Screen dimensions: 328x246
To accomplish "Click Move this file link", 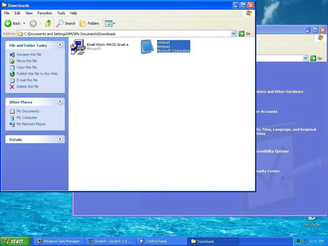I will point(27,61).
